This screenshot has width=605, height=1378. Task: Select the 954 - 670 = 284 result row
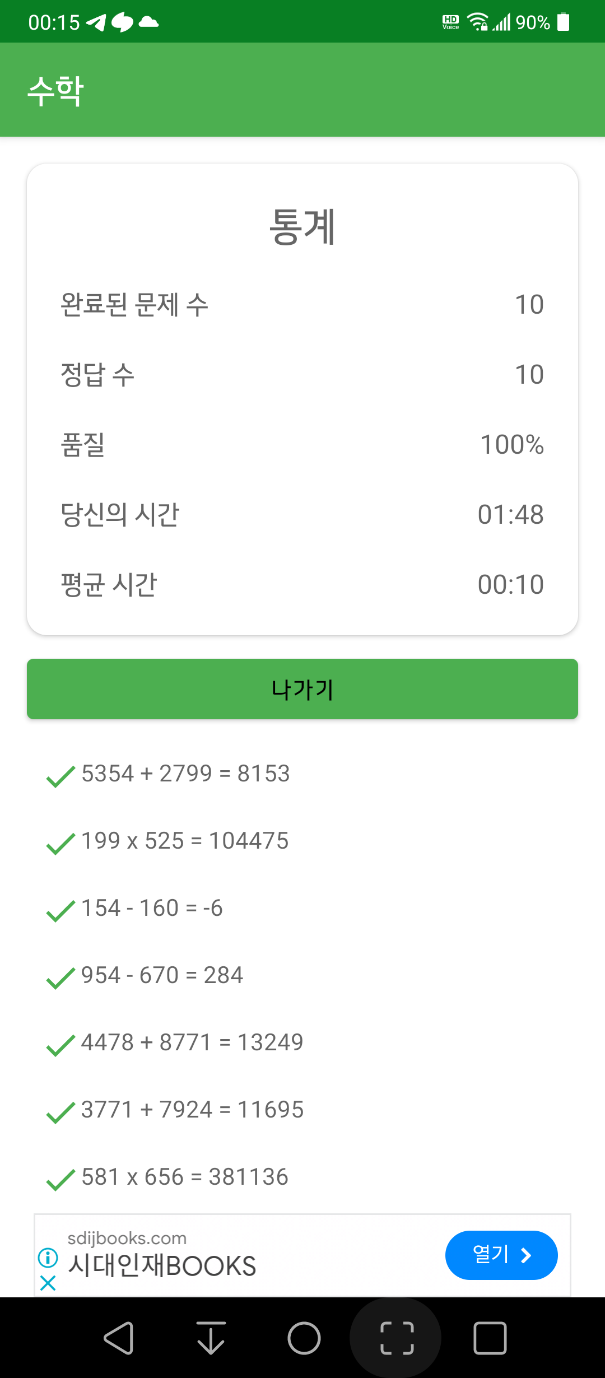pyautogui.click(x=302, y=975)
